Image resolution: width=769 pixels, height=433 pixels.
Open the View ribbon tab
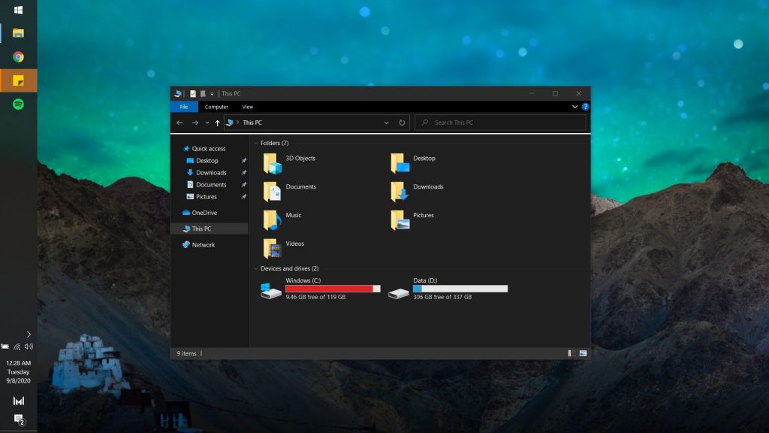point(248,107)
